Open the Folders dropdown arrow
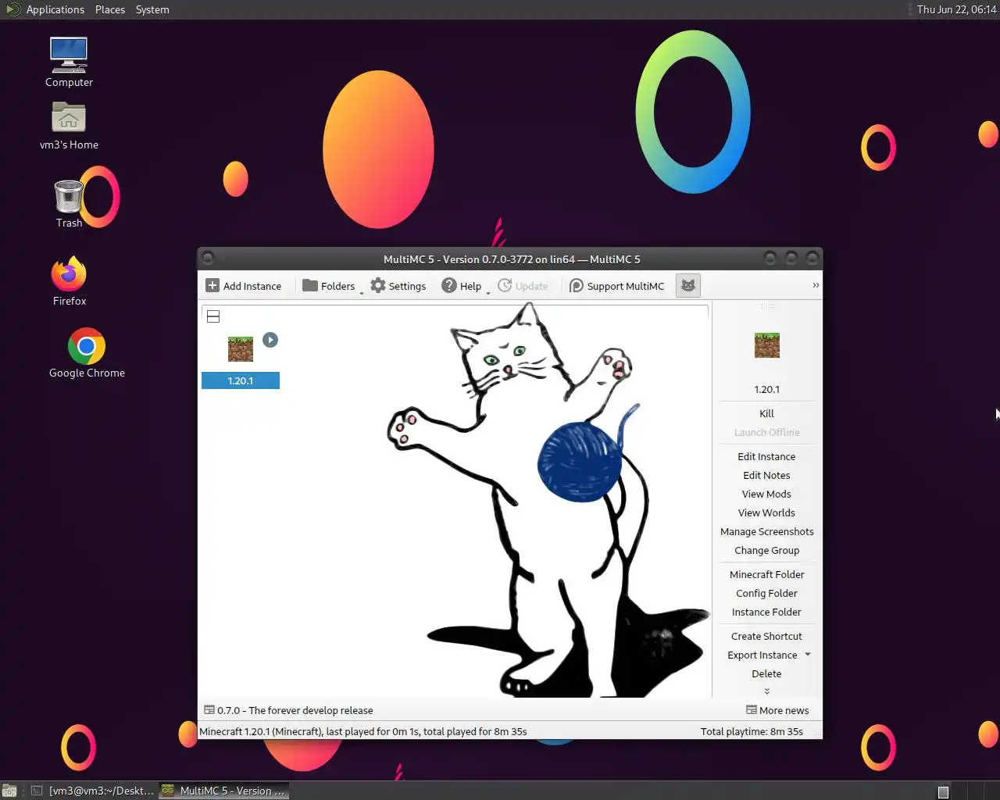This screenshot has width=1000, height=800. (x=361, y=292)
